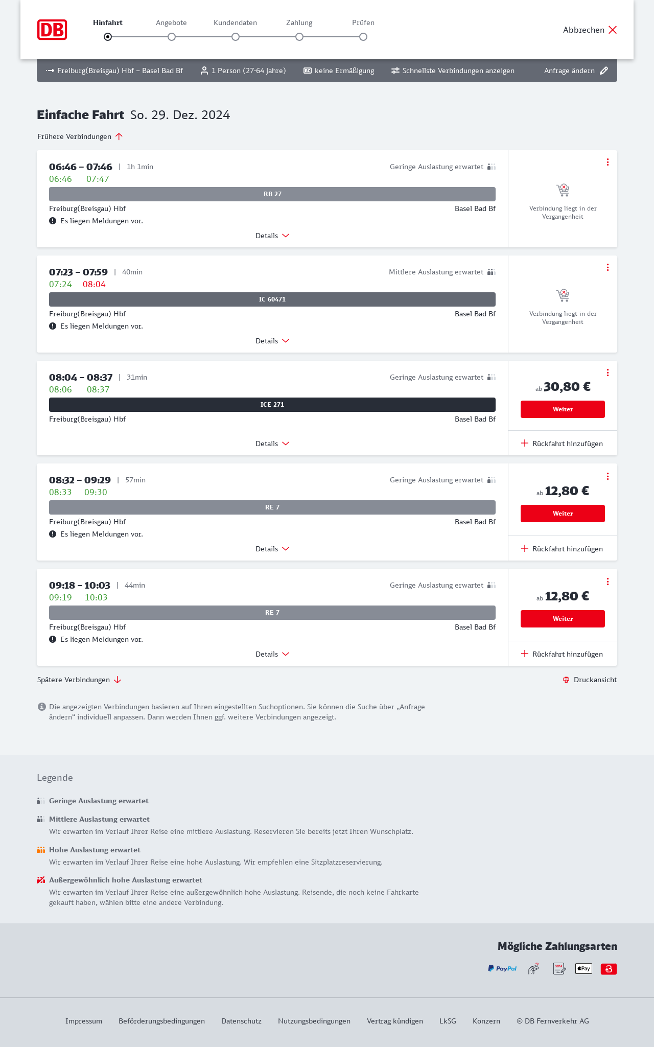Click the Abbrechen close X icon
The width and height of the screenshot is (654, 1047).
pyautogui.click(x=613, y=30)
